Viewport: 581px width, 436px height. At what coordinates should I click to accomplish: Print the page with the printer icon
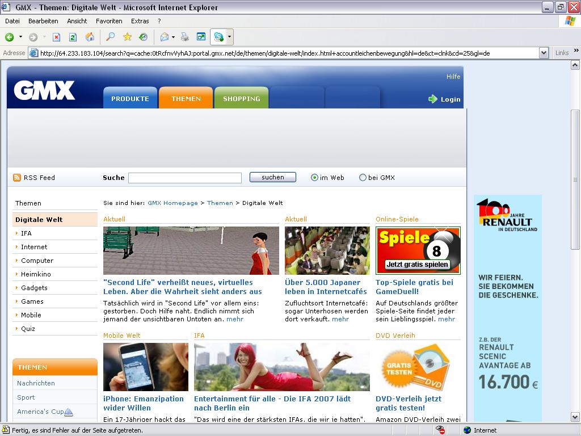184,37
